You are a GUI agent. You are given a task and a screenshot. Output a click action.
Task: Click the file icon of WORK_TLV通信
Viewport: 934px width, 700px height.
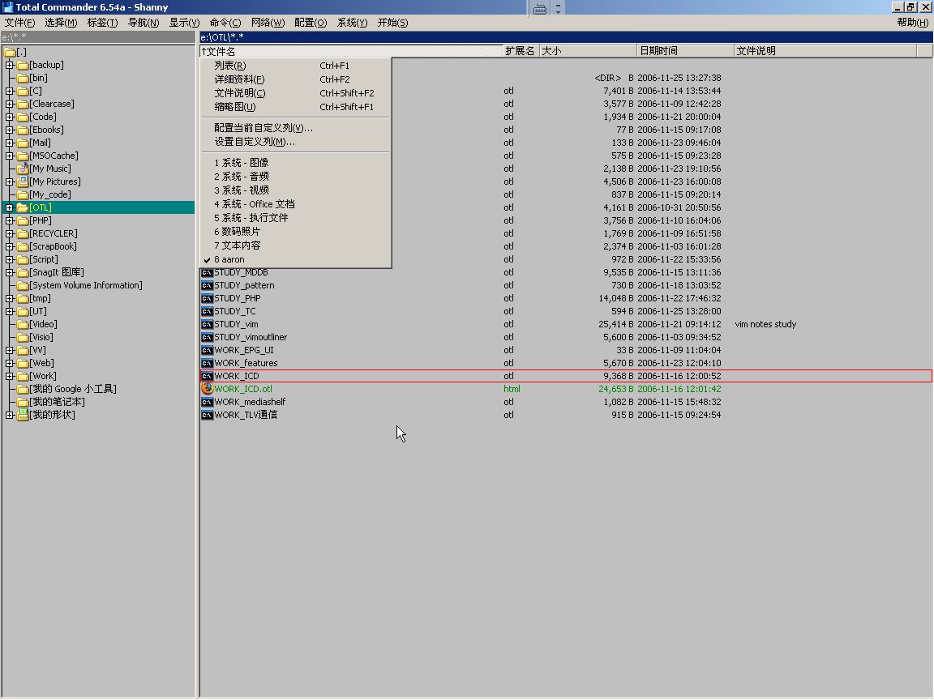pyautogui.click(x=207, y=416)
